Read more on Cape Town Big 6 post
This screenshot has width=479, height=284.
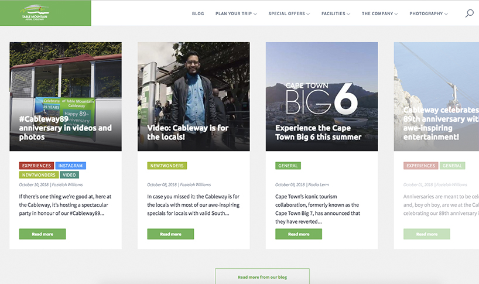(299, 234)
